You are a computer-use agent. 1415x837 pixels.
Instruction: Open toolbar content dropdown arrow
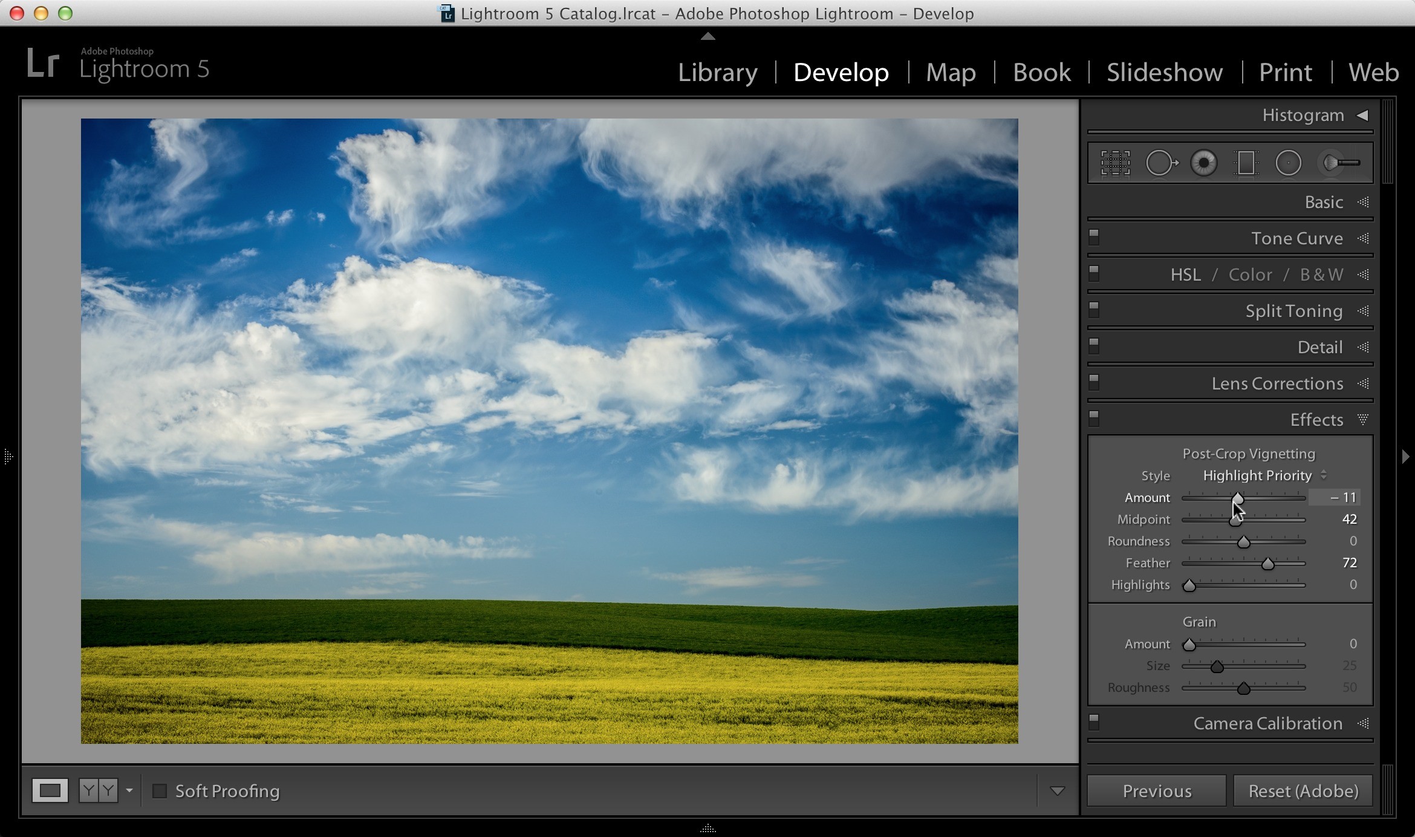pos(1057,791)
